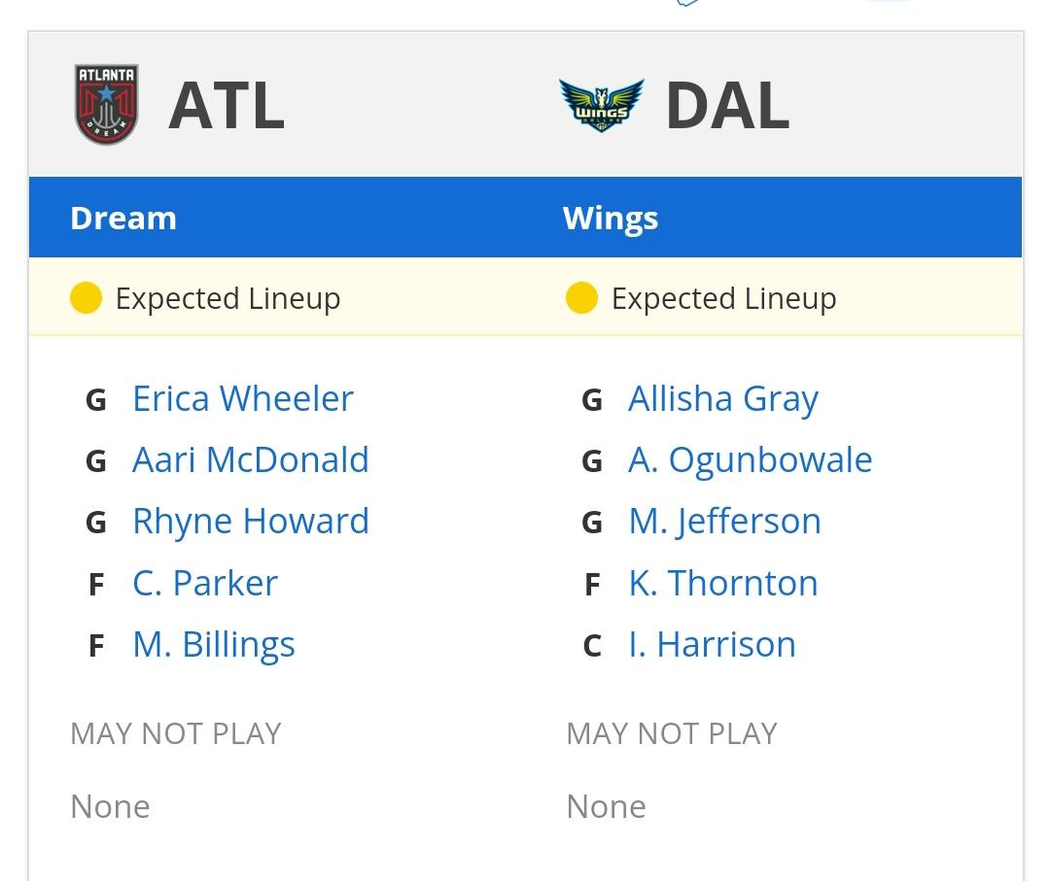Open I. Harrison's player profile
This screenshot has width=1050, height=881.
click(712, 644)
